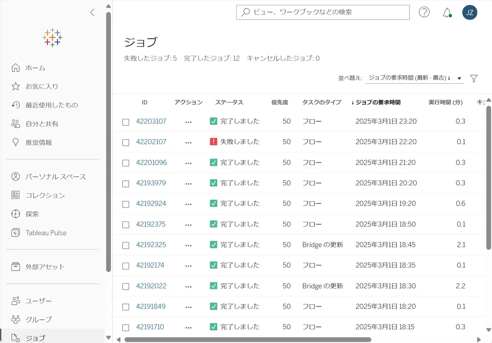This screenshot has width=492, height=343.
Task: Collapse the sidebar with the chevron
Action: click(92, 12)
